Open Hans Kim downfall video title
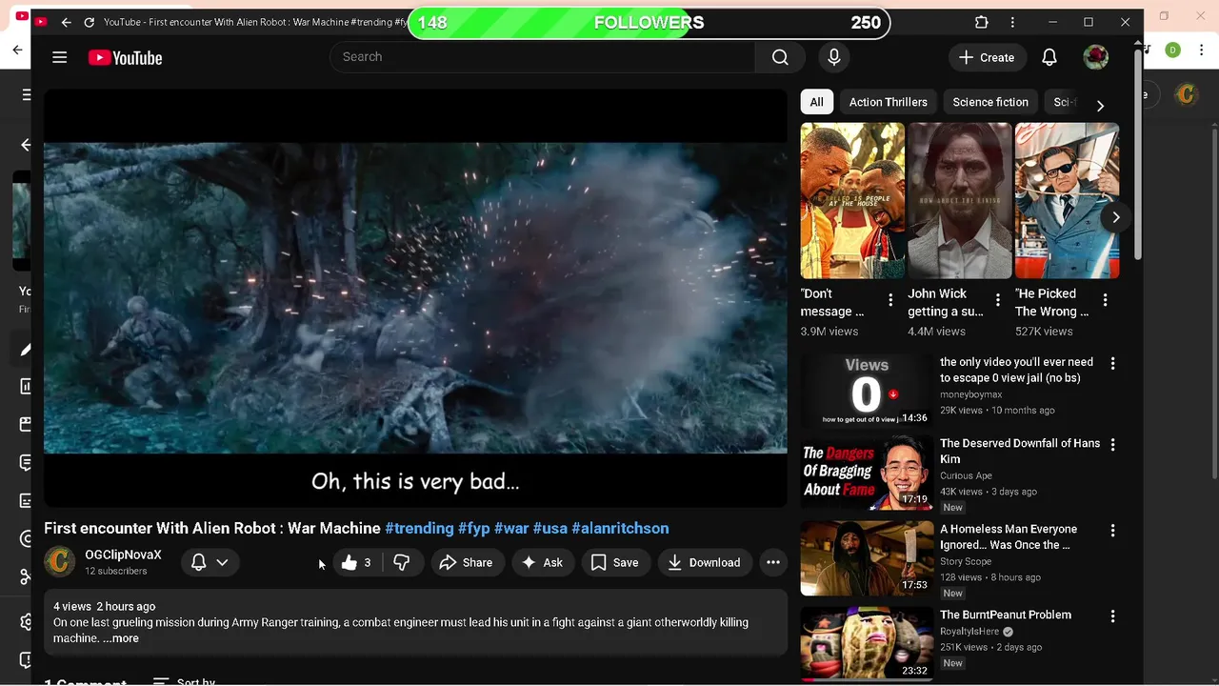 [x=1020, y=451]
